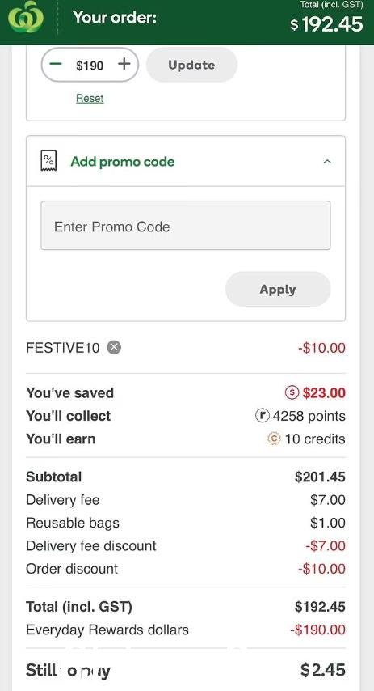This screenshot has height=691, width=374.
Task: Click the rewards points icon
Action: (x=263, y=415)
